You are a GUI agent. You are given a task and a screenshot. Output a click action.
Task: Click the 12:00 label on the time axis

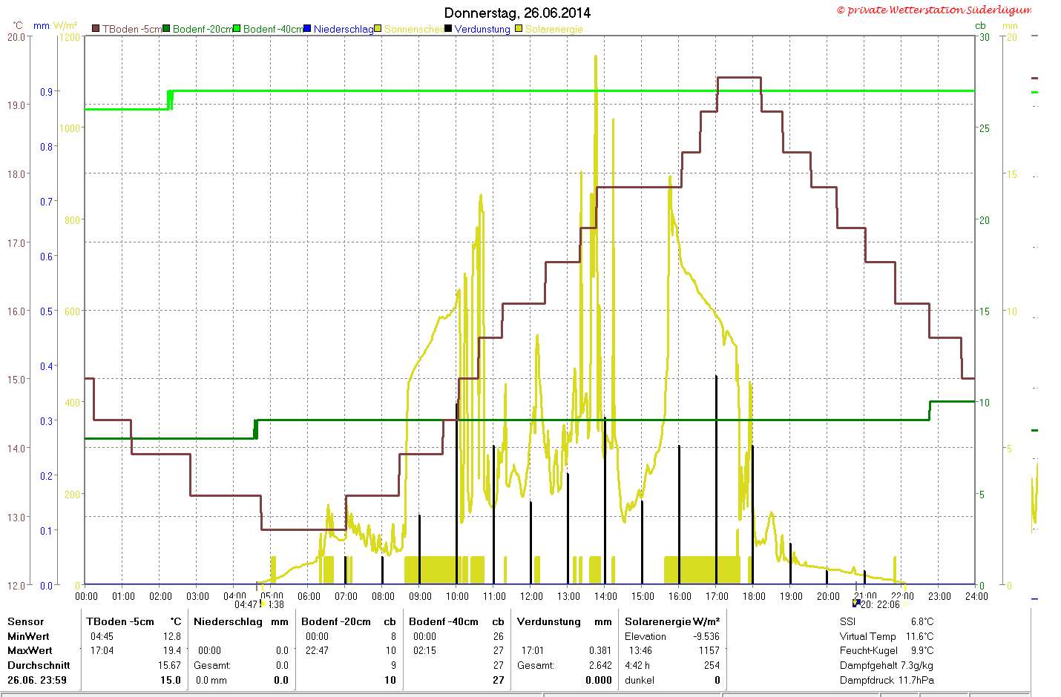click(531, 596)
